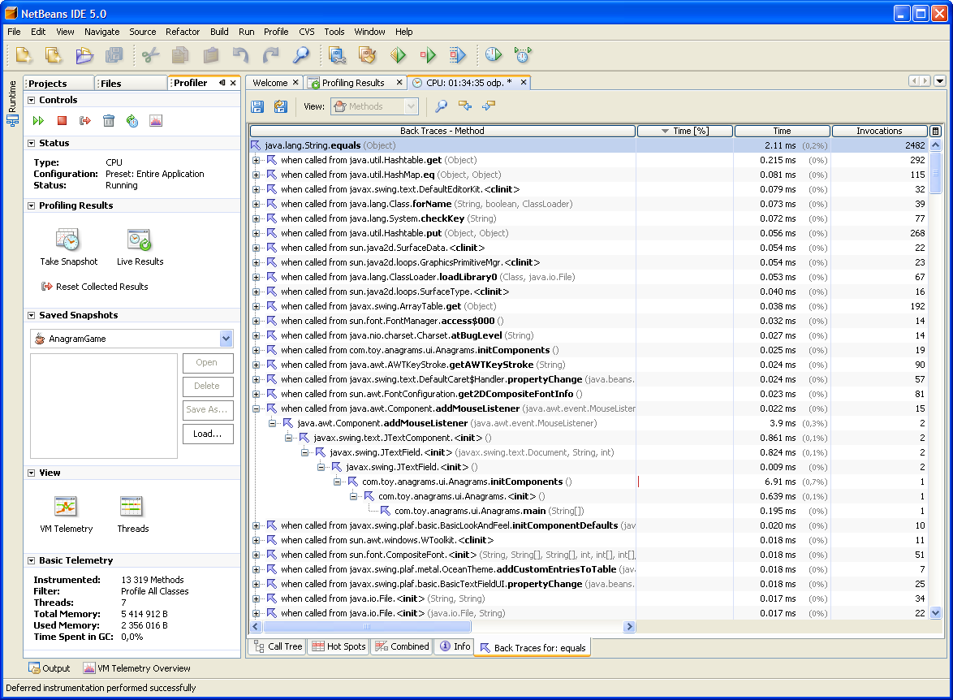Switch to the Profiling Results tab
Viewport: 953px width, 700px height.
click(x=353, y=83)
